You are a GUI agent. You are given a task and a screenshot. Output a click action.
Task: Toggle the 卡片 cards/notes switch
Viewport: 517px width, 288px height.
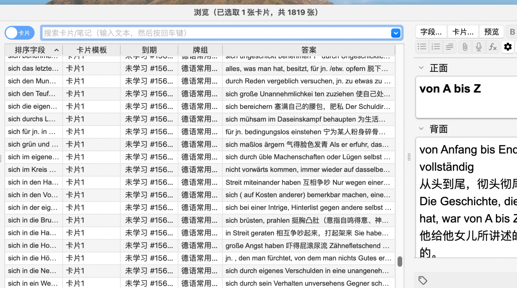[20, 33]
